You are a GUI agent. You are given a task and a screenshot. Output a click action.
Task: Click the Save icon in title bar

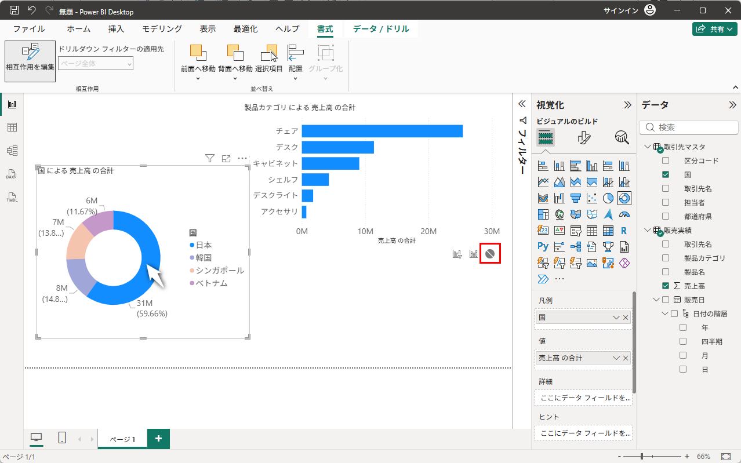tap(14, 10)
